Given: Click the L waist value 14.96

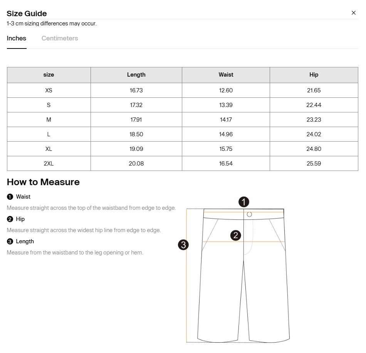Looking at the screenshot, I should click(226, 134).
